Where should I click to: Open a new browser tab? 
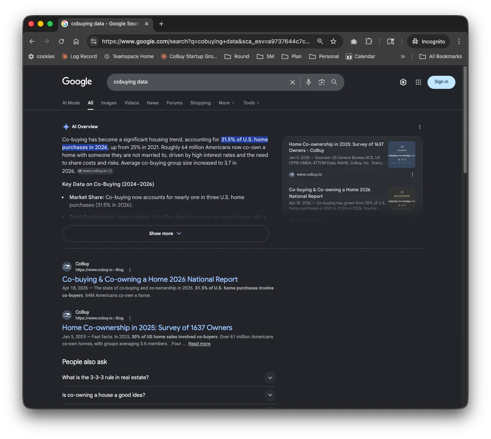coord(161,24)
